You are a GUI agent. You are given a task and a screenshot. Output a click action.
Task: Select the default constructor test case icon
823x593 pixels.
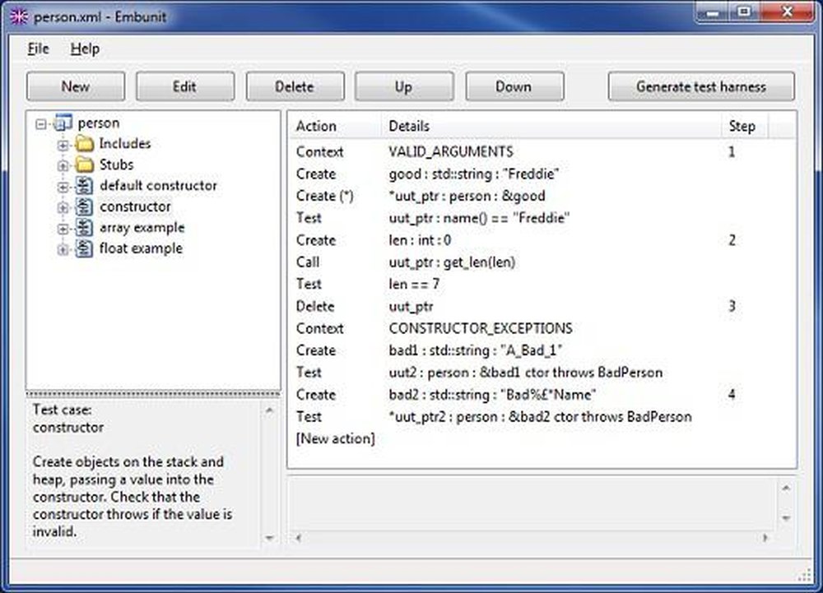tap(84, 186)
